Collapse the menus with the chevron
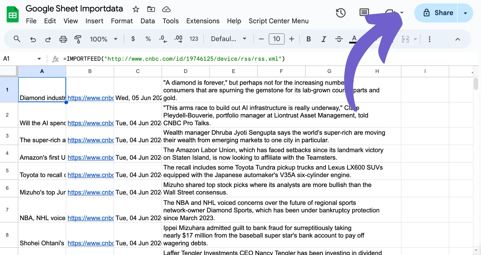The image size is (481, 255). point(457,39)
